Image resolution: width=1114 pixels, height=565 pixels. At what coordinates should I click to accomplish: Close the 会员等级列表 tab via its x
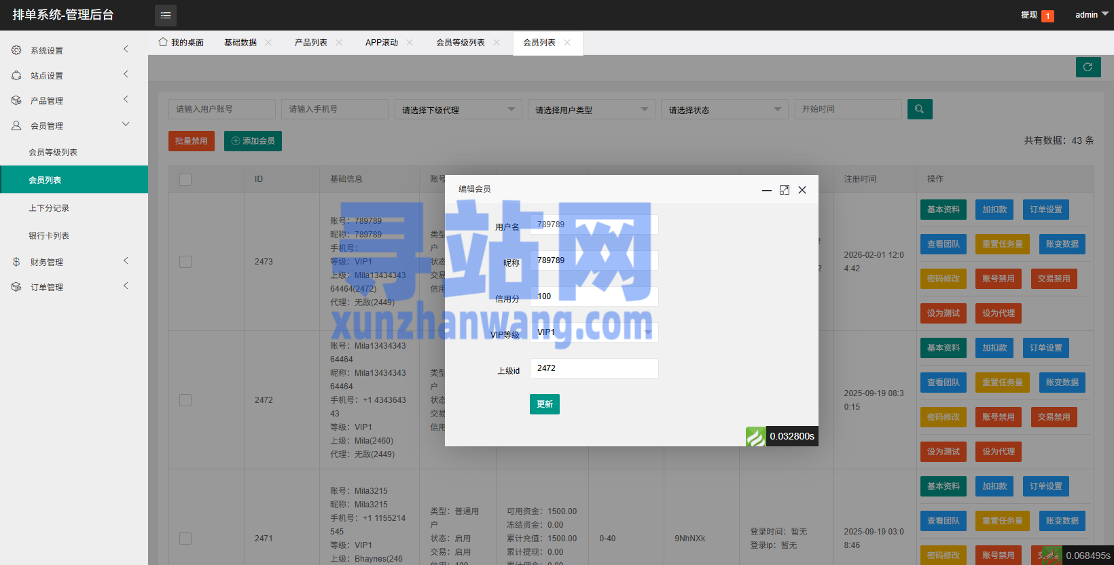click(x=497, y=43)
